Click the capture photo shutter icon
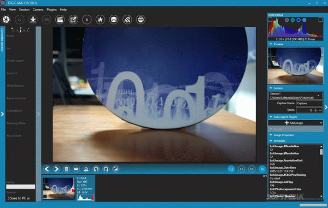The image size is (328, 208). 6,20
